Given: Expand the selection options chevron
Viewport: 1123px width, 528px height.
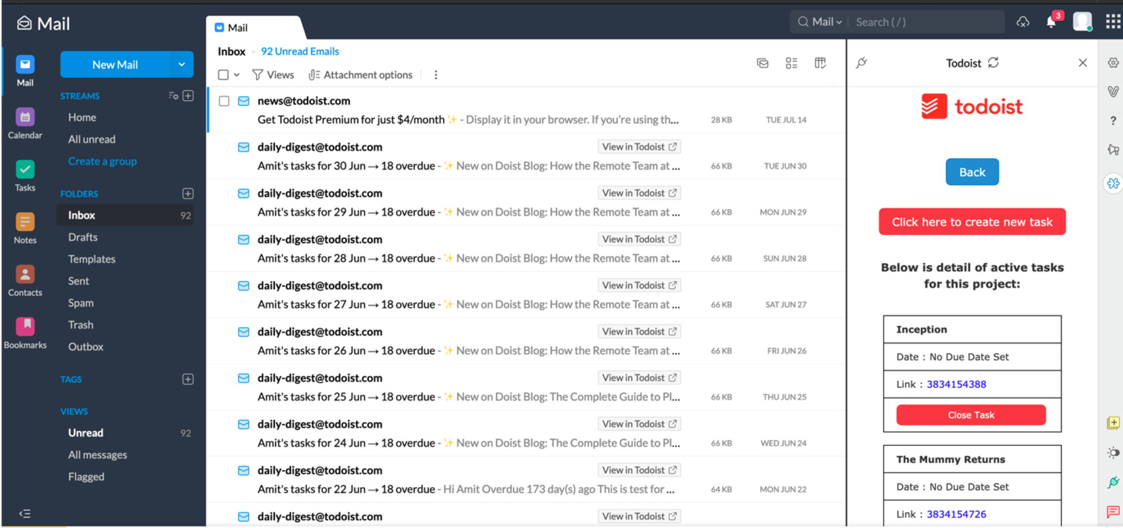Looking at the screenshot, I should 236,74.
